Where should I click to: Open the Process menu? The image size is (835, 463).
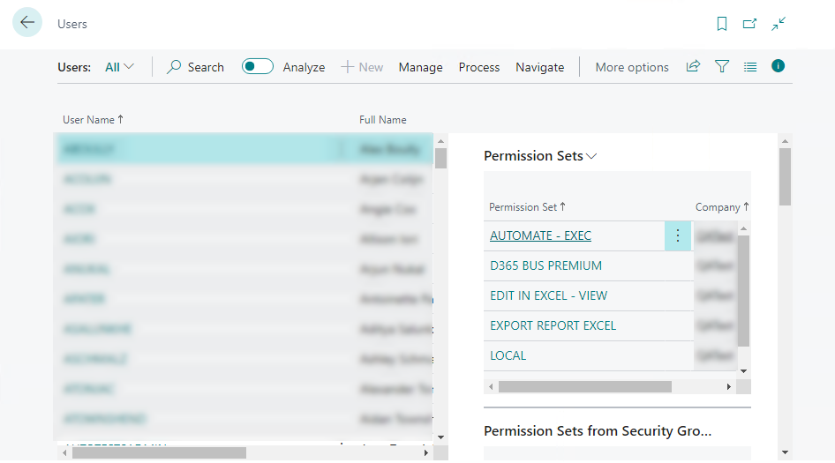click(479, 67)
